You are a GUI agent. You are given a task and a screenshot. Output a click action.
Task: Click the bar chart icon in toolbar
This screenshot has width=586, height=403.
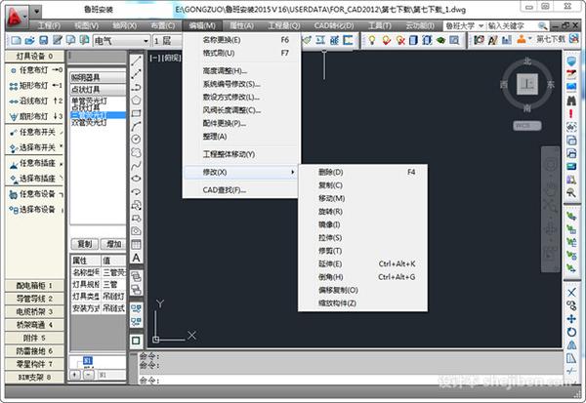tap(507, 40)
